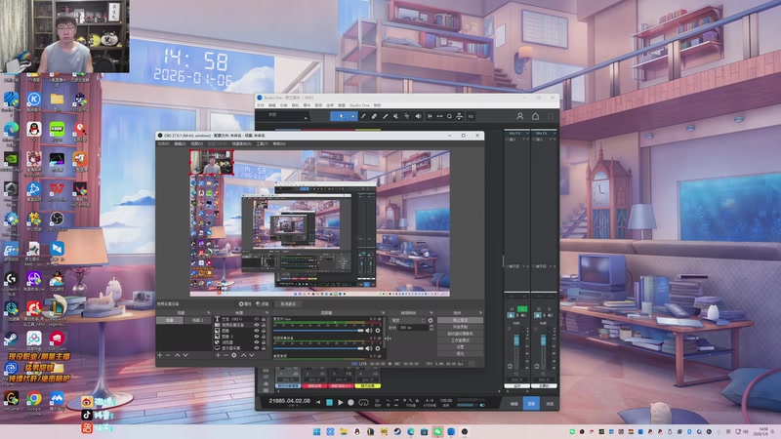Select the Eraser tool in Studio One toolbar
The height and width of the screenshot is (439, 781).
[x=374, y=116]
